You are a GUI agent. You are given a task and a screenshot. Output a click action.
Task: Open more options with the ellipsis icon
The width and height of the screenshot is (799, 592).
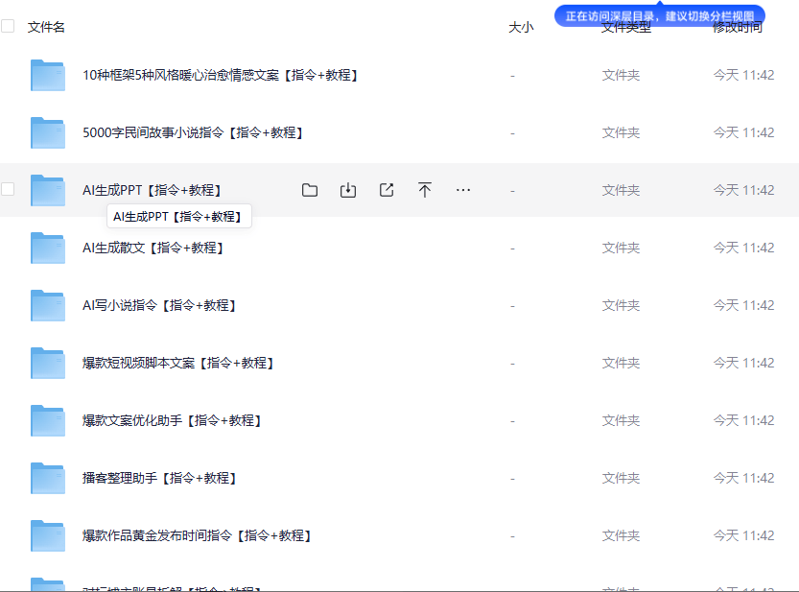click(463, 190)
